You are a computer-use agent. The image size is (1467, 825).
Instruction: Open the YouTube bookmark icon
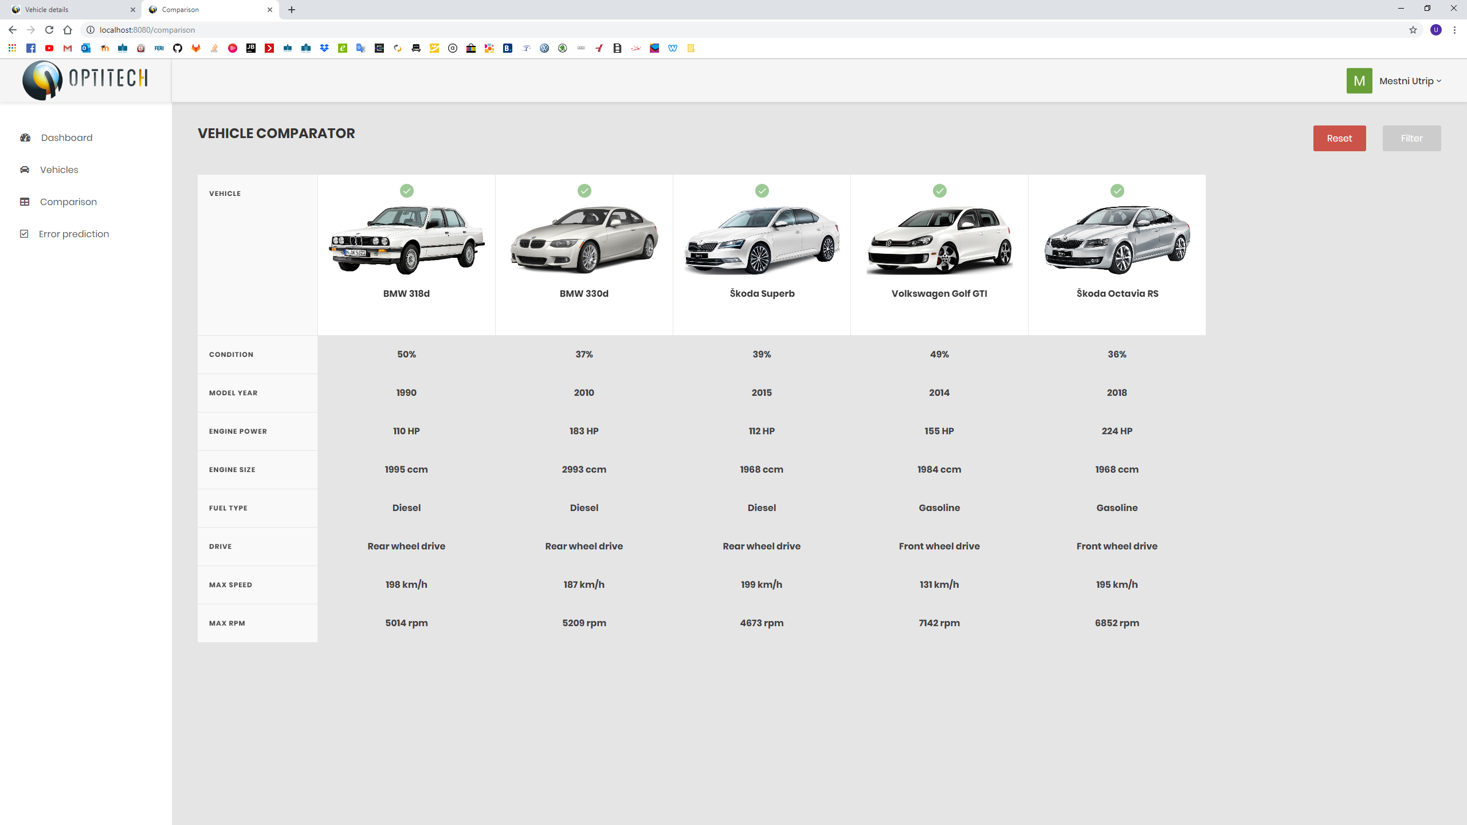coord(49,48)
